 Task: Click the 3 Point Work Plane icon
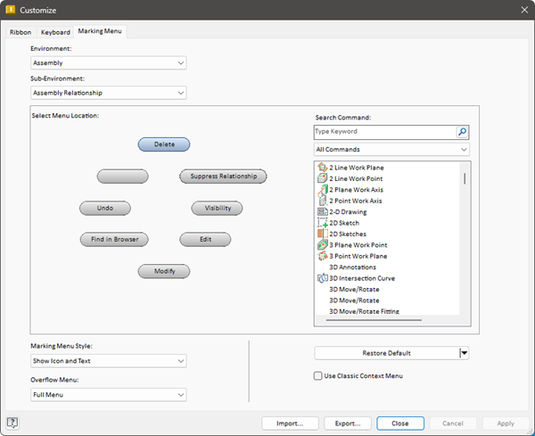tap(323, 256)
